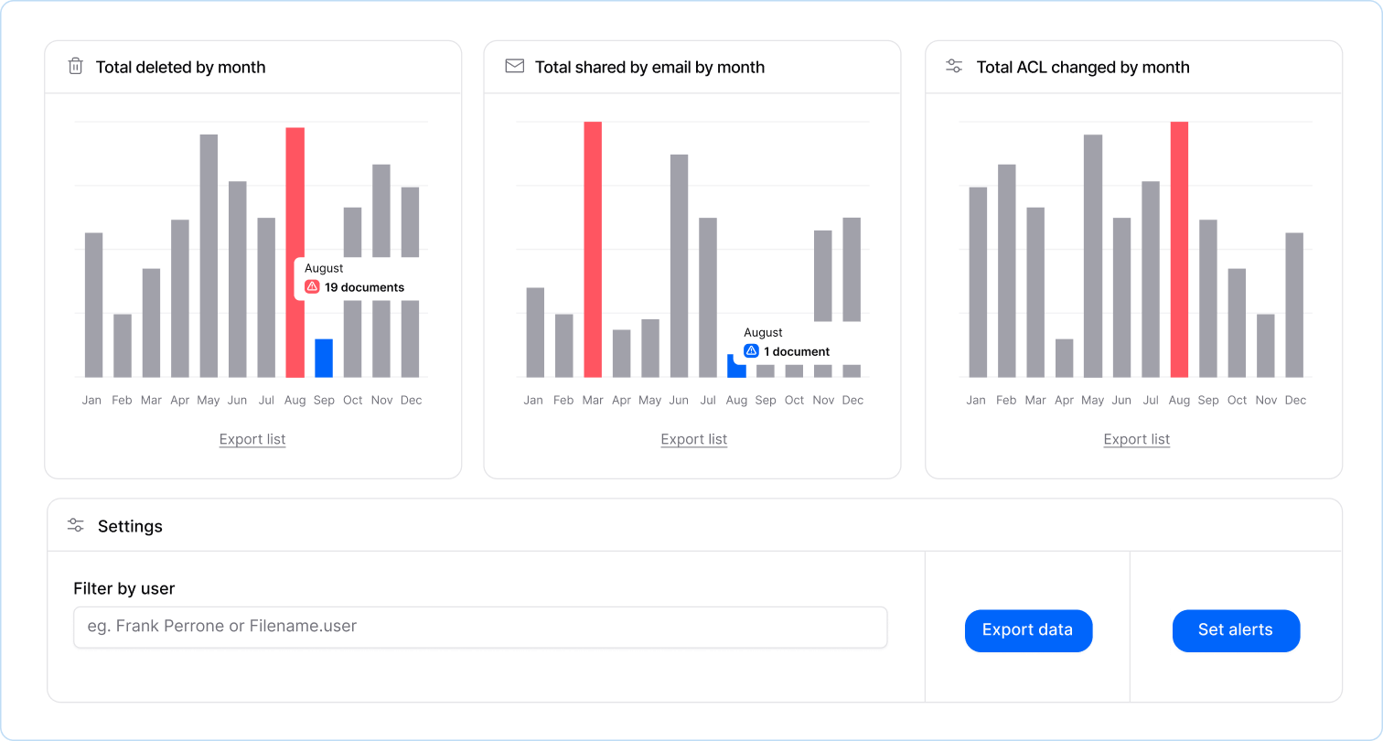Click the sliders icon beside Total ACL changed
The width and height of the screenshot is (1383, 741).
click(x=954, y=67)
